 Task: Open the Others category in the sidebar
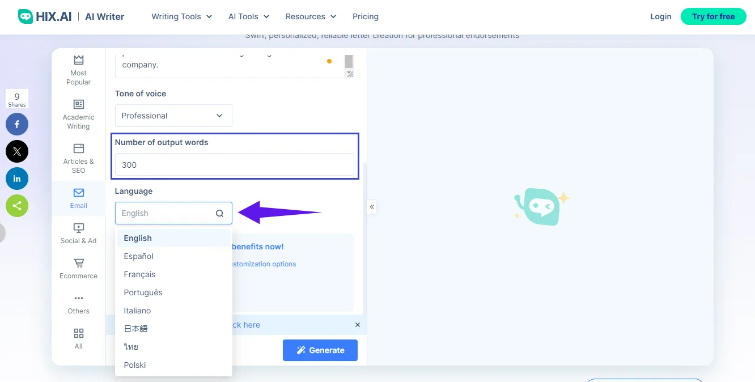78,303
